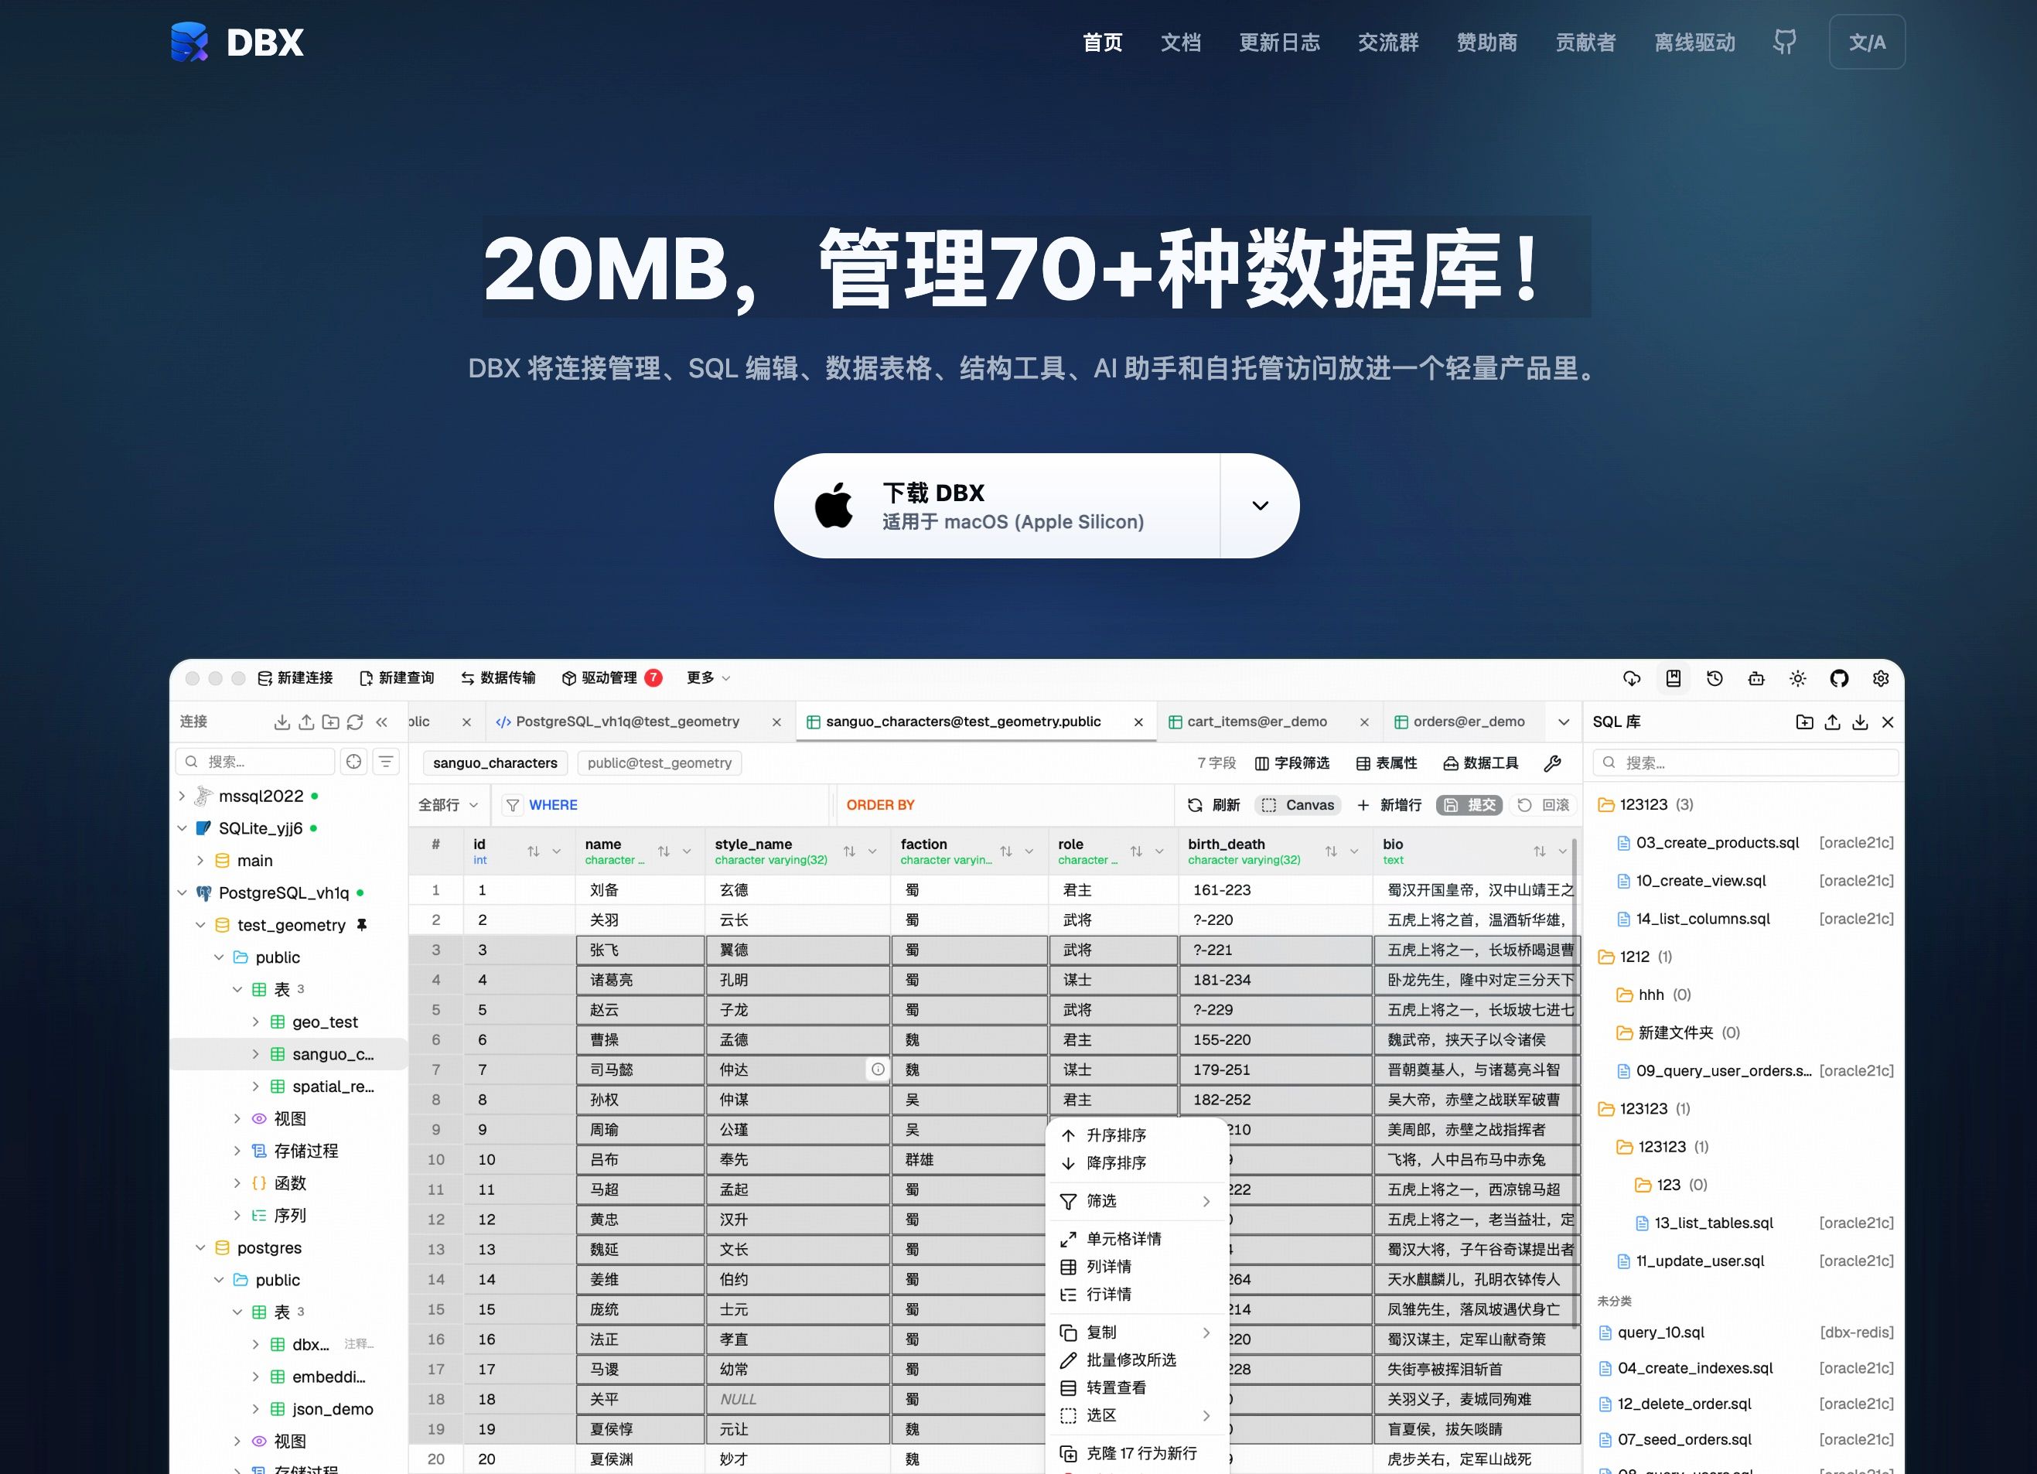Click the 诸葛亮 name cell
This screenshot has width=2037, height=1474.
click(x=640, y=980)
